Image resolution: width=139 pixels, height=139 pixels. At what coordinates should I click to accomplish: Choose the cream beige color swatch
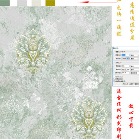point(36,3)
